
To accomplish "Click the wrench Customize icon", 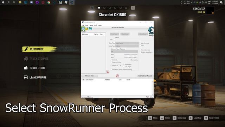I will pyautogui.click(x=26, y=49).
